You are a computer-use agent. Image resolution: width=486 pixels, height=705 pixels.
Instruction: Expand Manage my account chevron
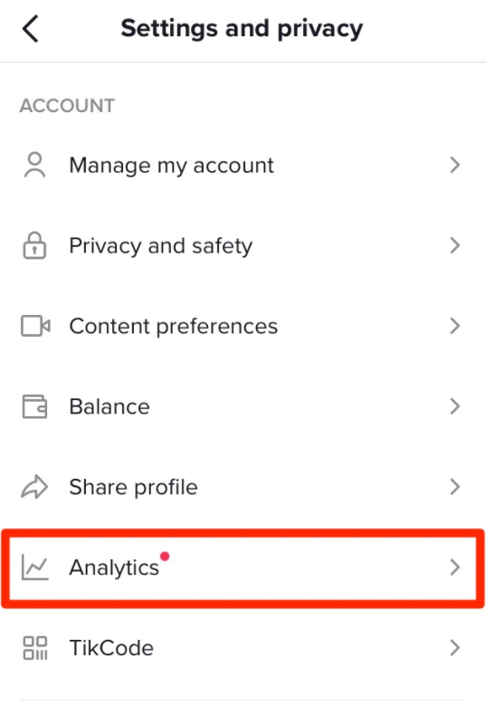tap(455, 165)
